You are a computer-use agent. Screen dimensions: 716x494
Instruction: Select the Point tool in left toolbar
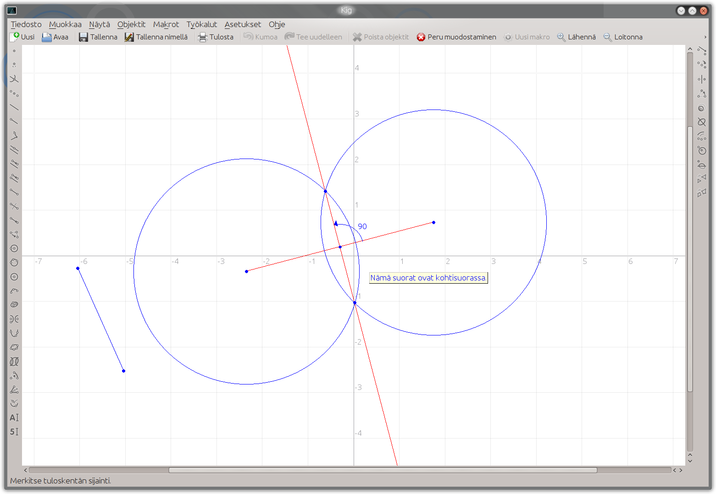click(14, 51)
